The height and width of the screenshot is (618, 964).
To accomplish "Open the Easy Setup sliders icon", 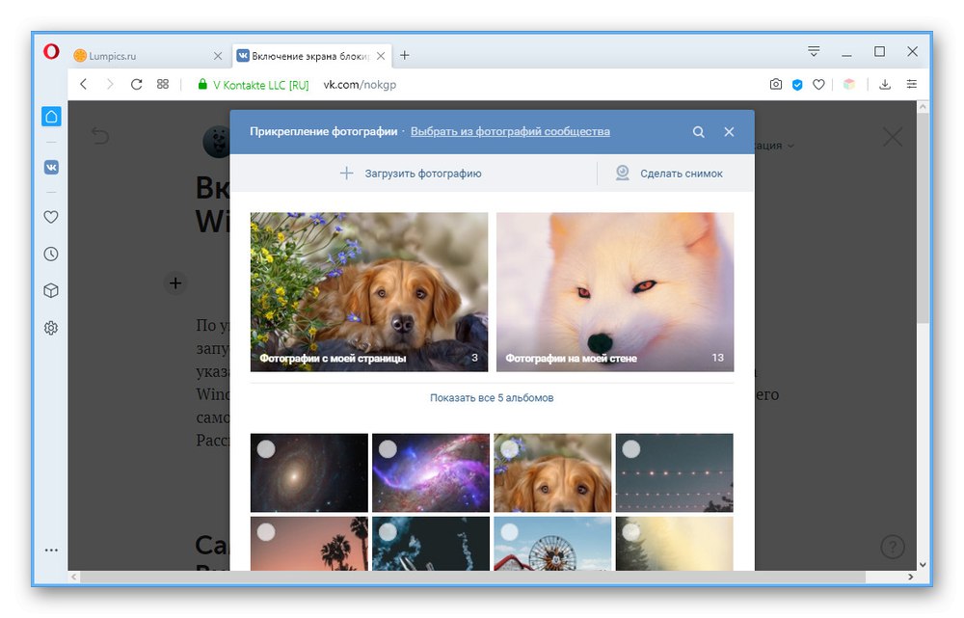I will pos(912,84).
